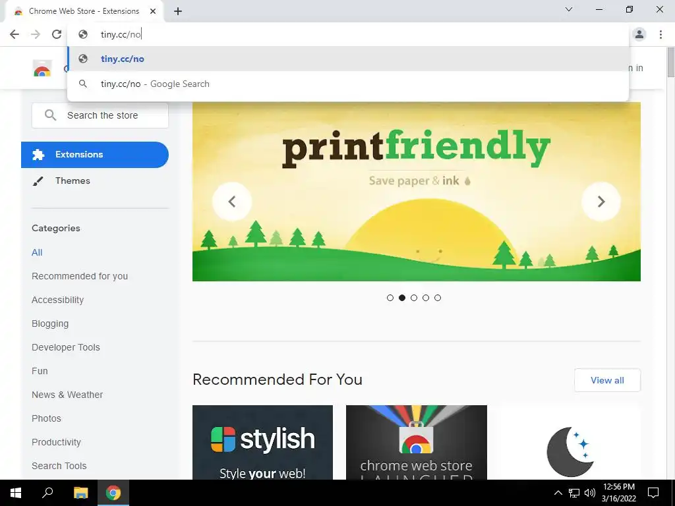This screenshot has width=675, height=506.
Task: Open a new tab with the plus button
Action: (178, 11)
